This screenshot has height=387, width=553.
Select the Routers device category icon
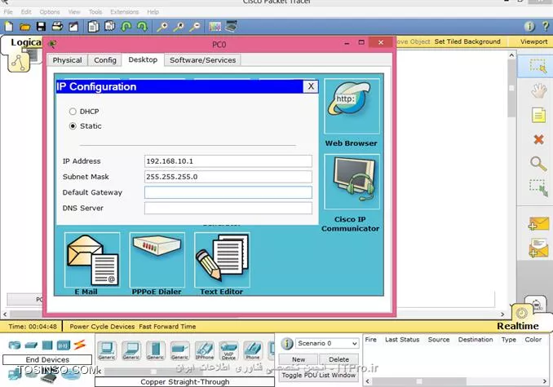tap(15, 345)
